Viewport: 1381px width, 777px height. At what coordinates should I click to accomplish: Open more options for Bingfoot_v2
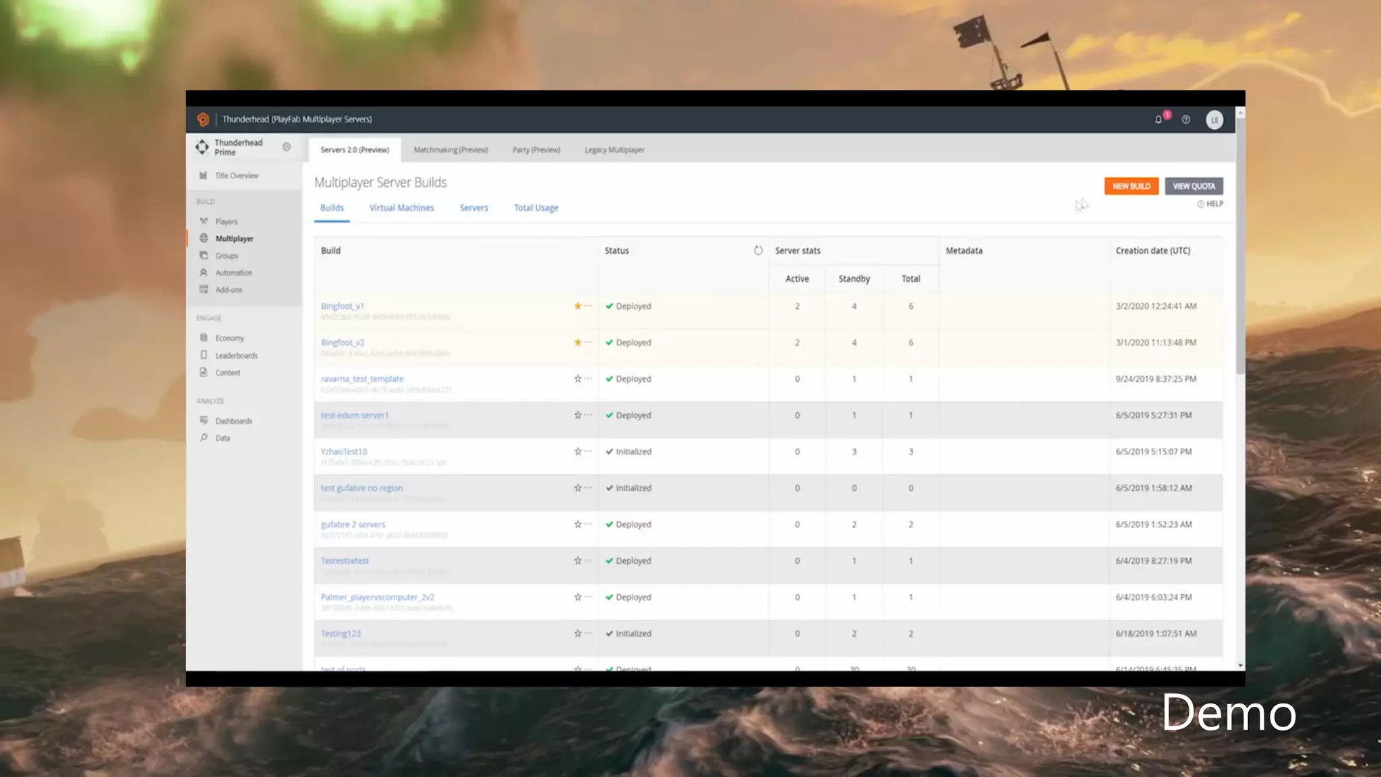(589, 343)
